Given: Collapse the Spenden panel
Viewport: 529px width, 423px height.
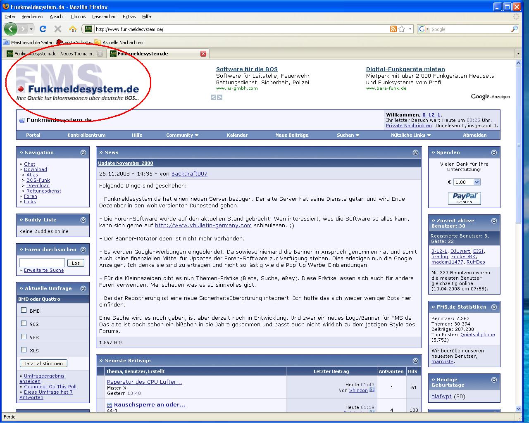Looking at the screenshot, I should coord(494,152).
